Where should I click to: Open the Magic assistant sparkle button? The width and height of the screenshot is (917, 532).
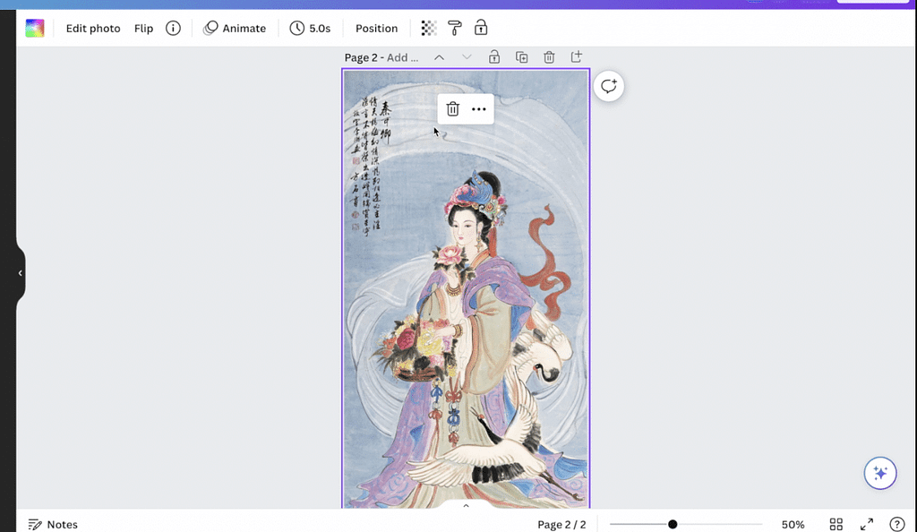tap(880, 473)
